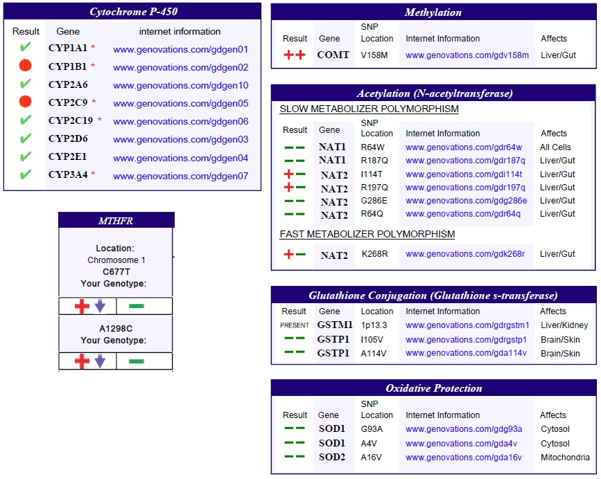Click the red double-plus result for COMT
This screenshot has height=479, width=601.
tap(295, 55)
